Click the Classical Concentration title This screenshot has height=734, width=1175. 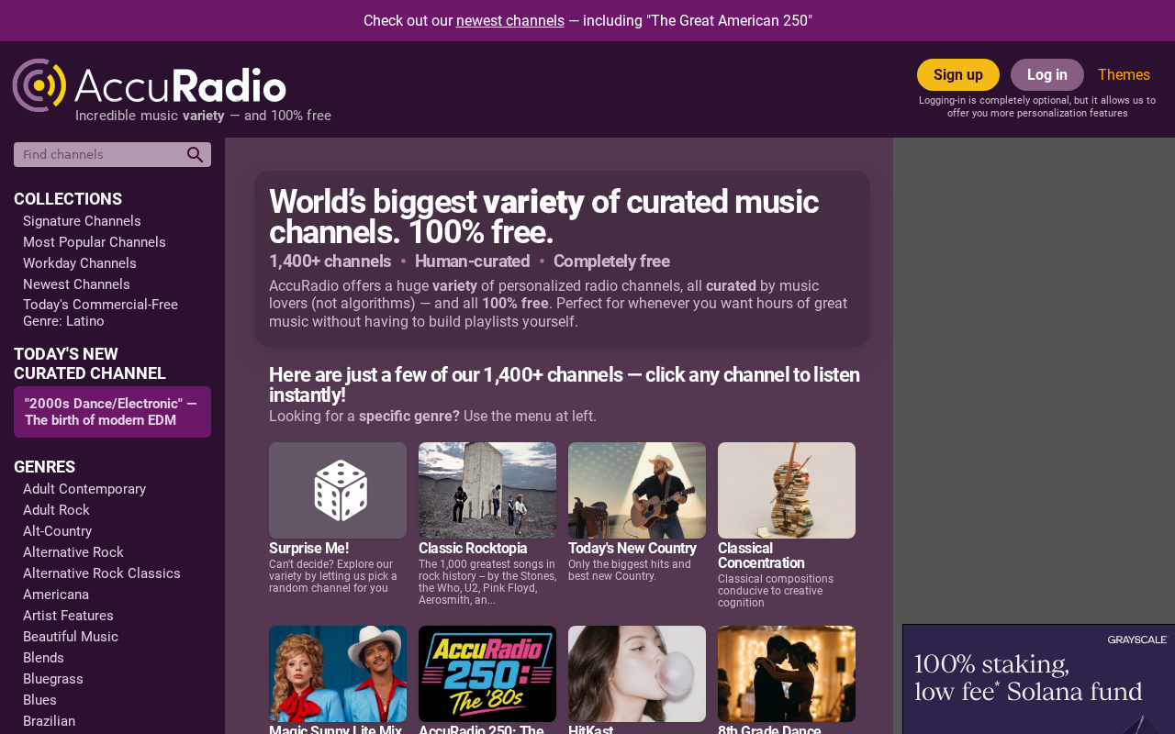[761, 556]
